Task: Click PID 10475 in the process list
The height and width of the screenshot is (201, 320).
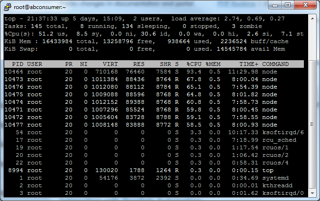Action: 14,94
